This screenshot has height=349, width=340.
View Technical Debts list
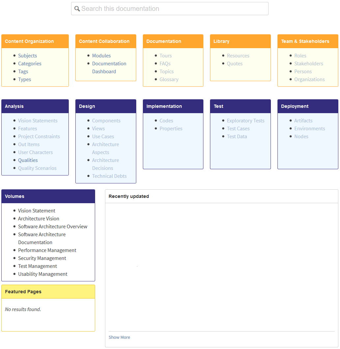[109, 176]
